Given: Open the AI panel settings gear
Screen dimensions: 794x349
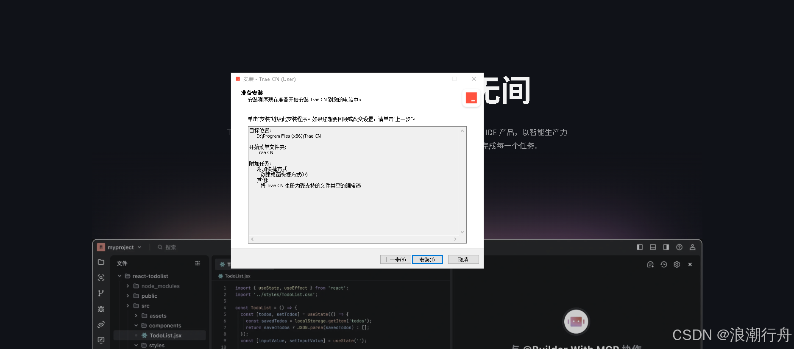Looking at the screenshot, I should click(x=677, y=264).
